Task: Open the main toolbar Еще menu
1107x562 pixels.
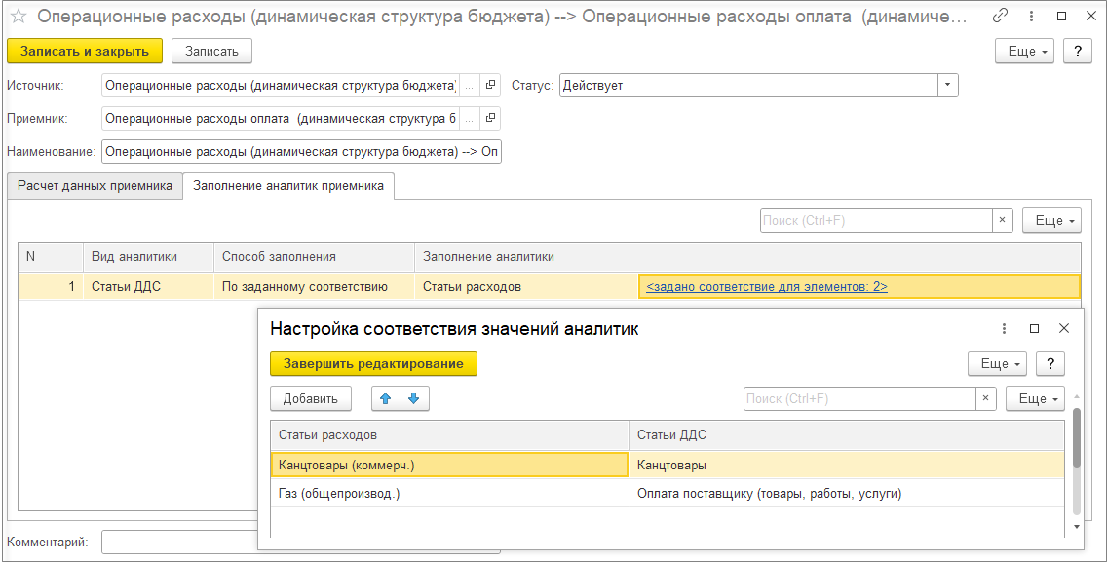Action: click(x=1024, y=52)
